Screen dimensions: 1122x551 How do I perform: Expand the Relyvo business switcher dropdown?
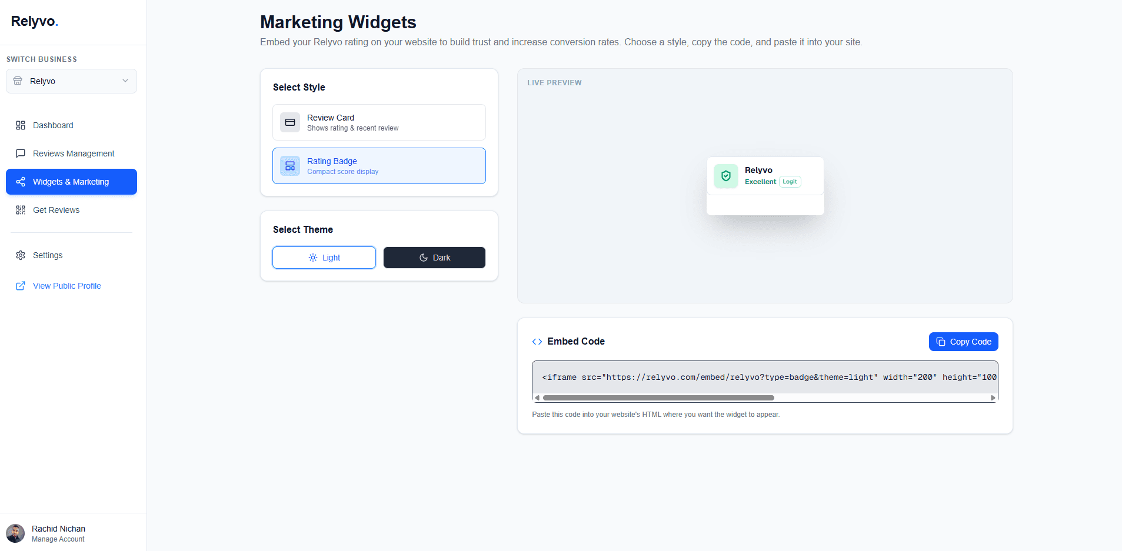(x=71, y=81)
